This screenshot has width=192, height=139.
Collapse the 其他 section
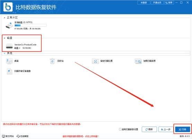click(5, 53)
